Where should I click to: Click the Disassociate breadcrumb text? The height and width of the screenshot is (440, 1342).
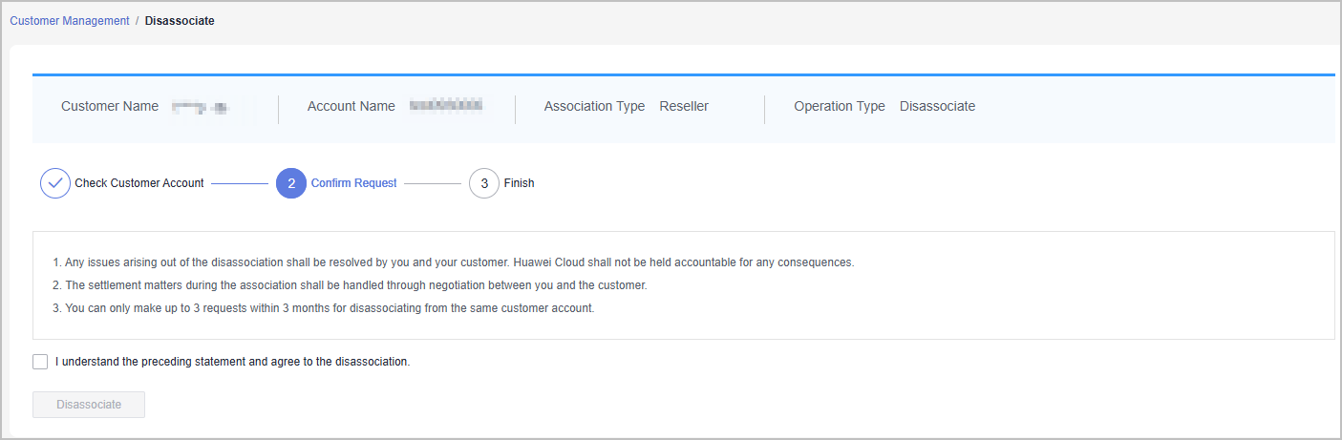tap(180, 21)
